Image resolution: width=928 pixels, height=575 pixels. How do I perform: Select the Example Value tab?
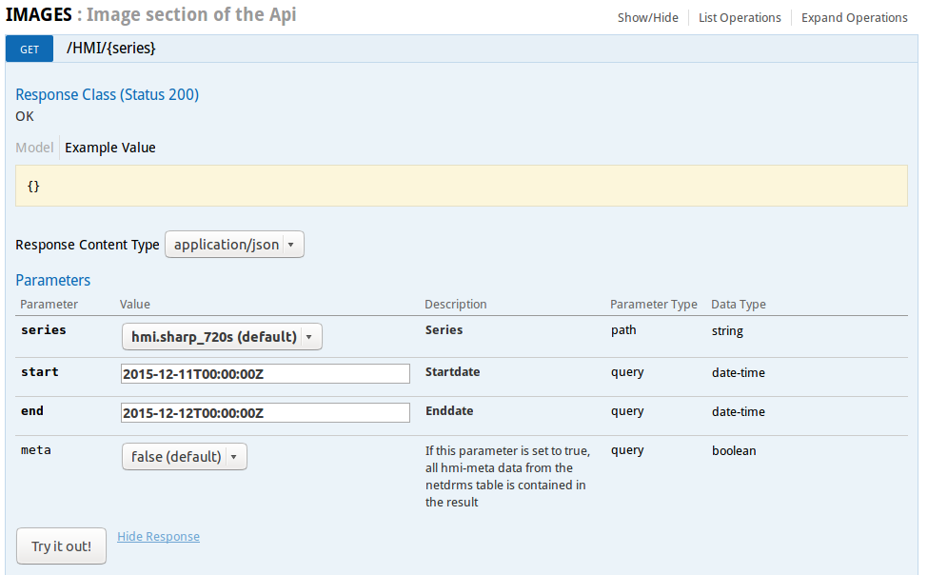[x=109, y=148]
